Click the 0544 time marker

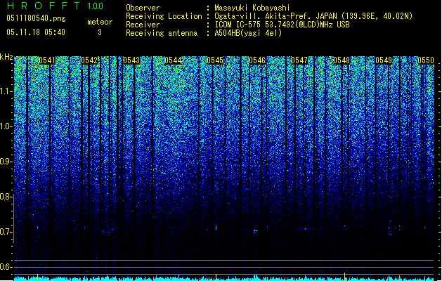(173, 60)
